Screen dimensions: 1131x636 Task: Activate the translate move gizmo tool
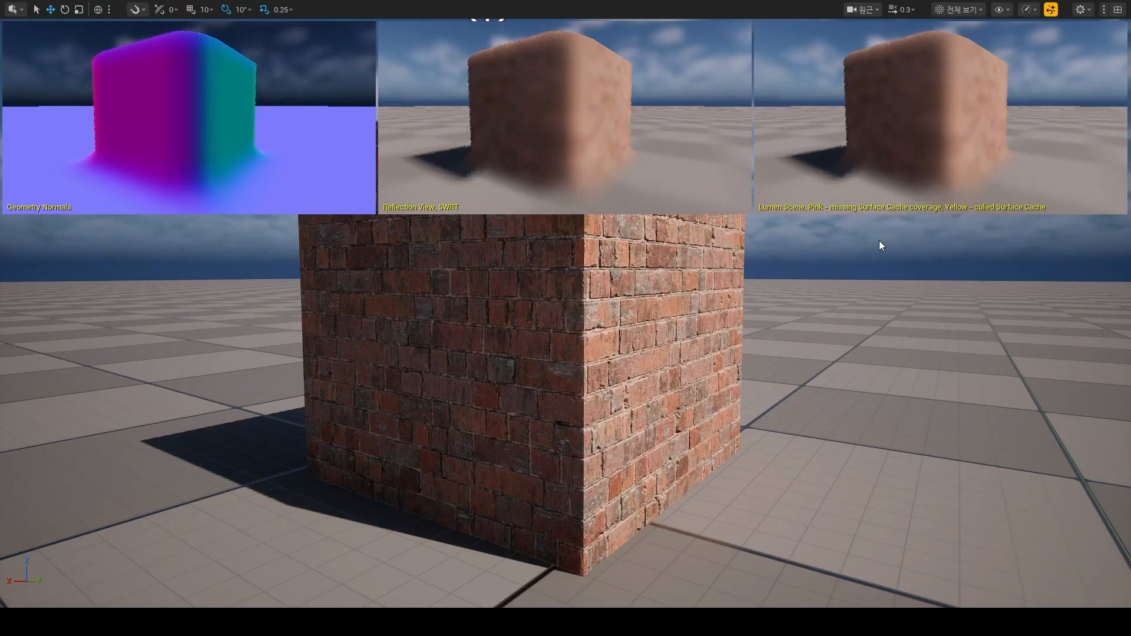[51, 9]
